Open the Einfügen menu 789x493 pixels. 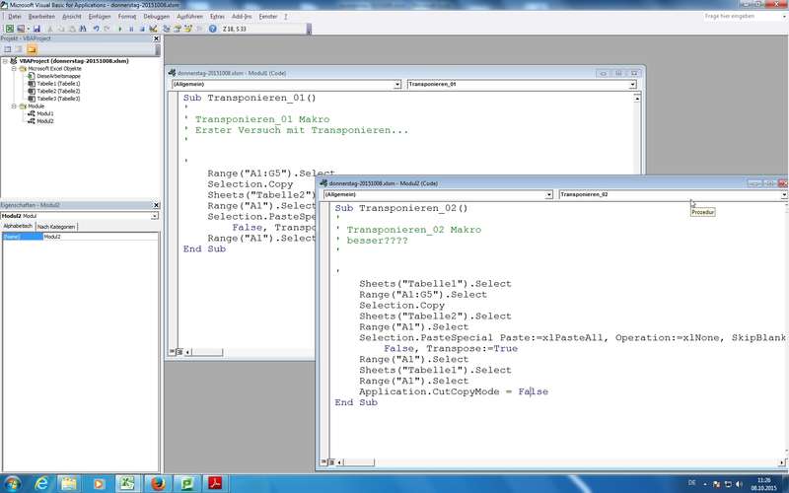click(100, 17)
